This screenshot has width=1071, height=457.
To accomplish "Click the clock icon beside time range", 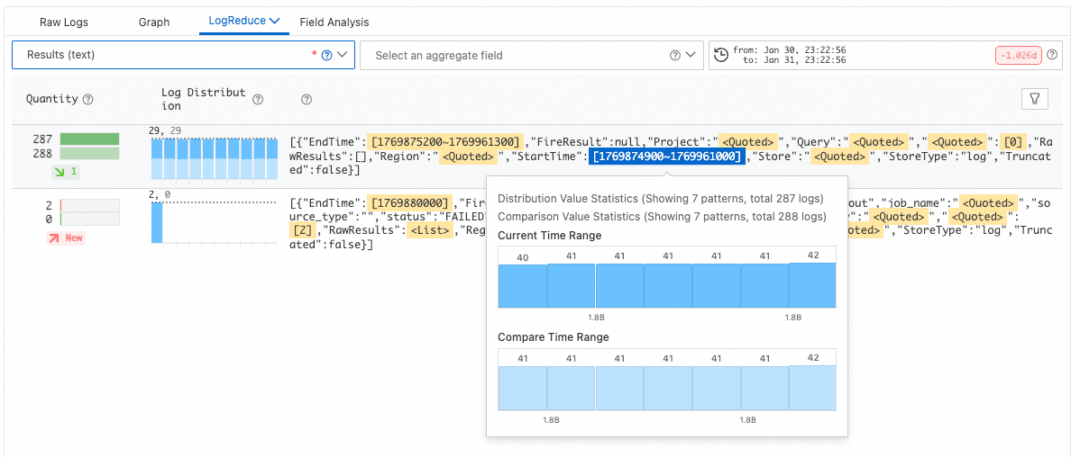I will point(721,55).
